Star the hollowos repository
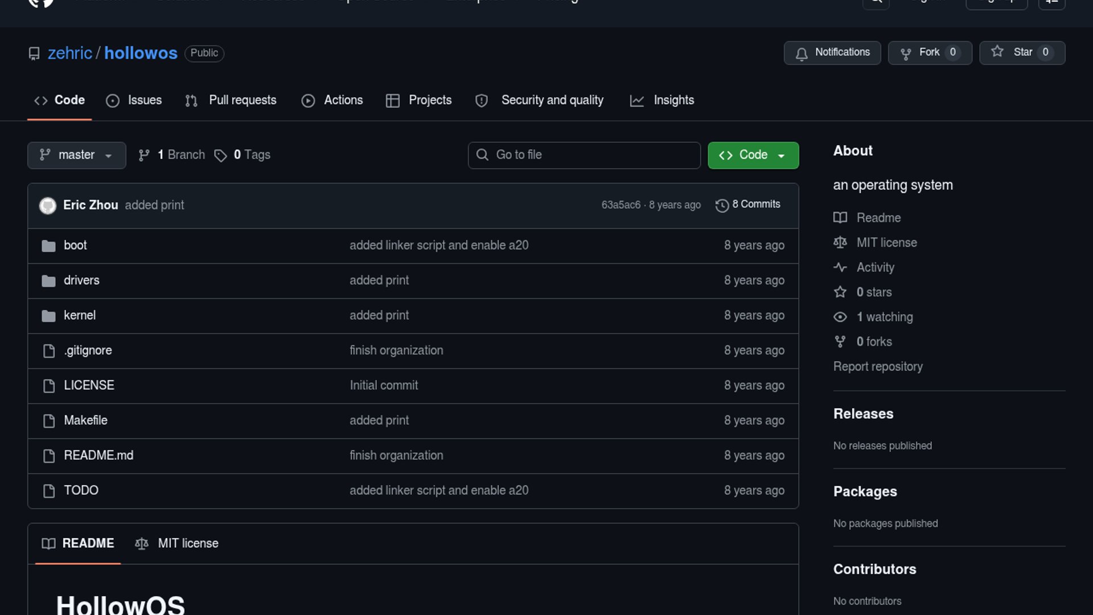 (1022, 53)
